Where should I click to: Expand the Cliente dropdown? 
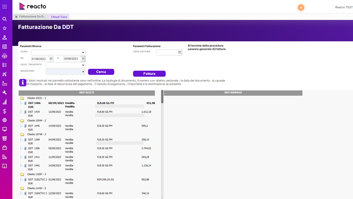click(x=83, y=52)
